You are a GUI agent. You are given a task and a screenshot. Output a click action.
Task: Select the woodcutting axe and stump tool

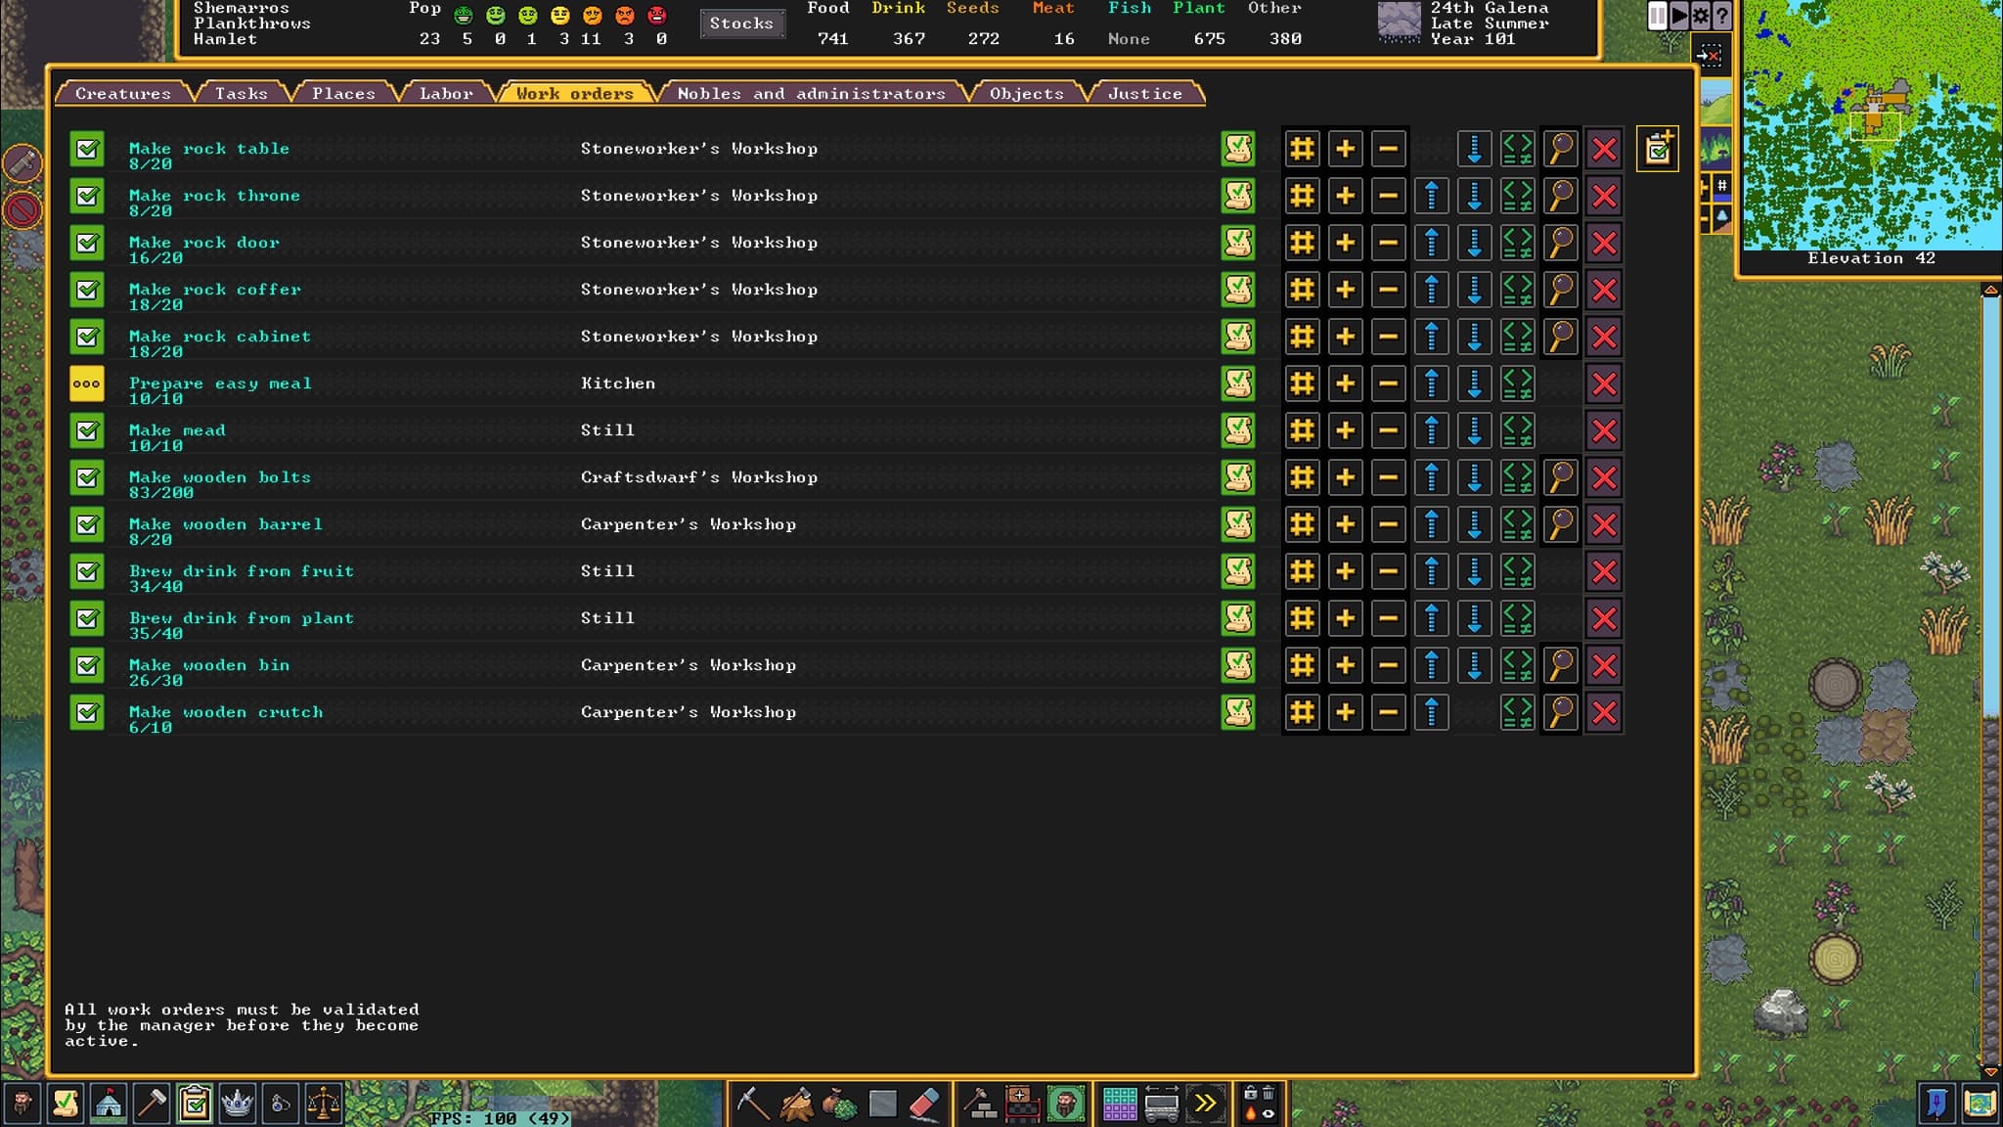point(796,1104)
